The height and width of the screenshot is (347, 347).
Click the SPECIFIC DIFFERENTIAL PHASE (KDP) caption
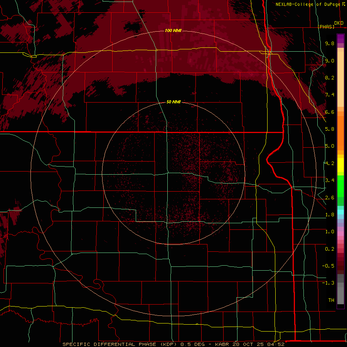pos(120,344)
